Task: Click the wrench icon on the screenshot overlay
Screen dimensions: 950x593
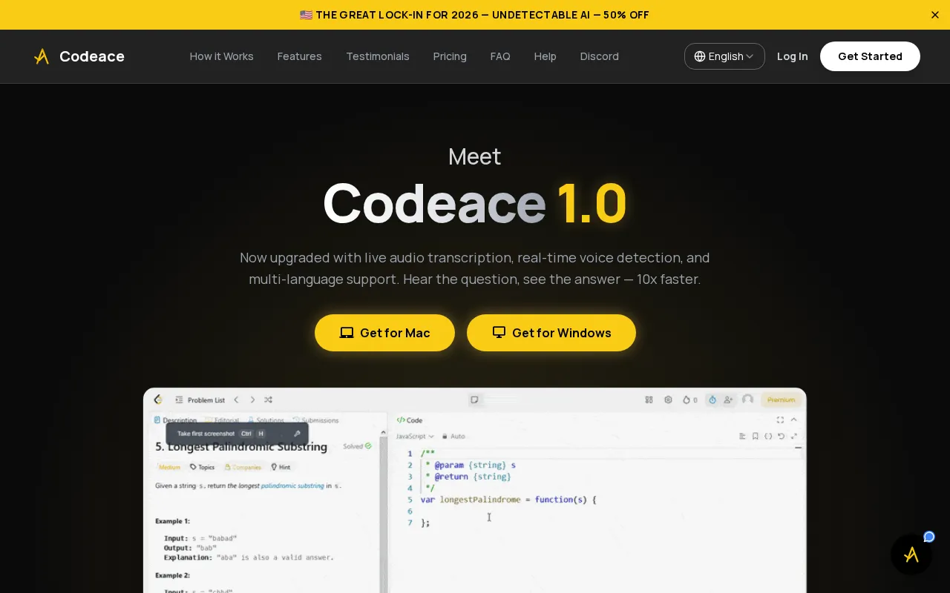Action: 297,434
